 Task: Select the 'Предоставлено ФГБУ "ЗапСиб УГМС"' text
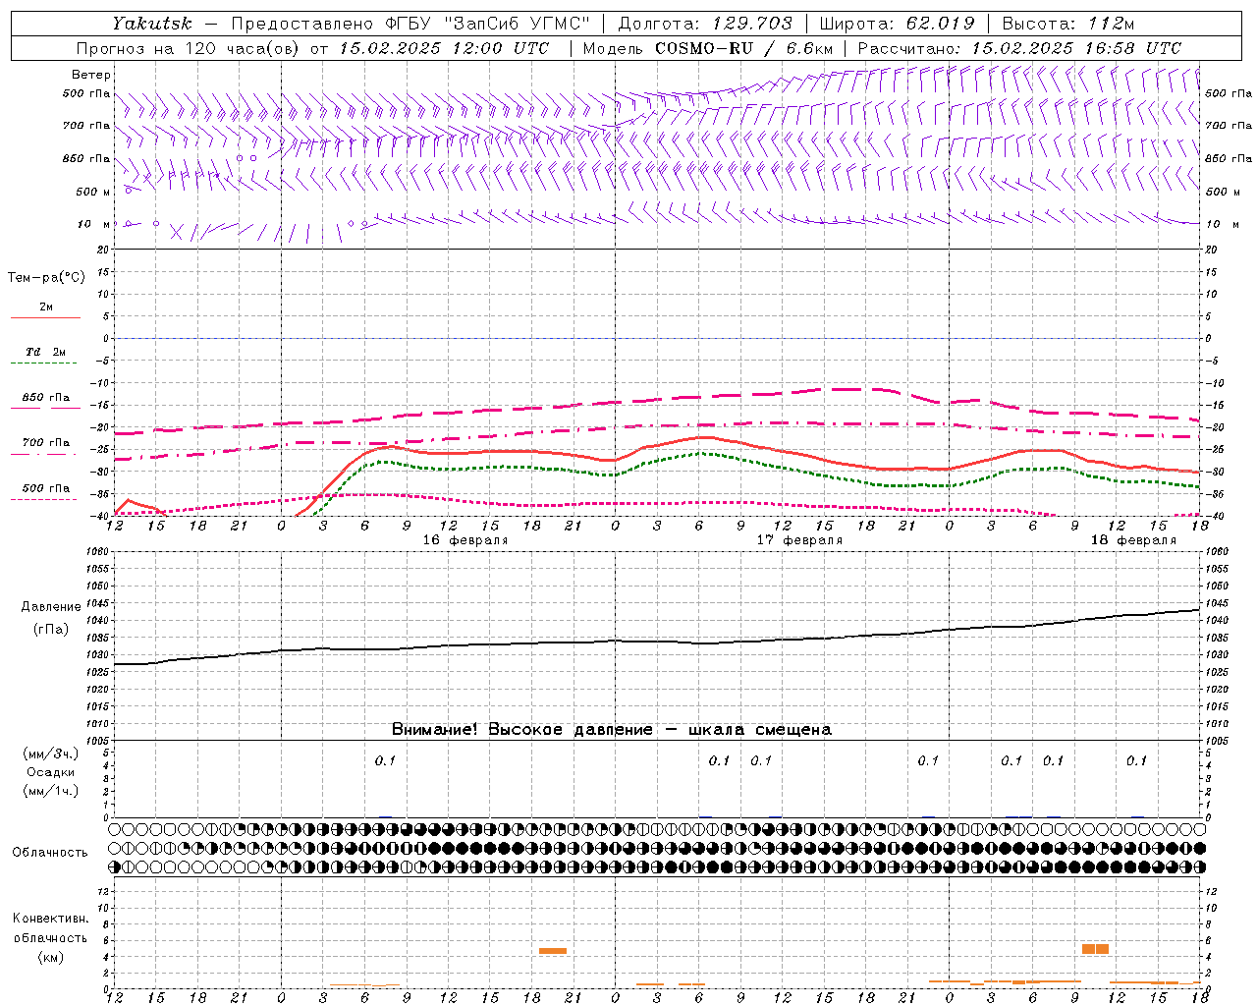(x=410, y=23)
